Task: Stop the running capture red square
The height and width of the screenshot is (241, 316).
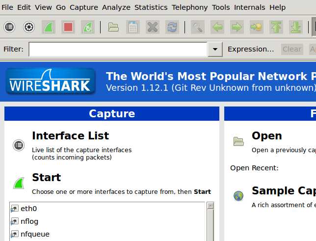Action: click(68, 27)
